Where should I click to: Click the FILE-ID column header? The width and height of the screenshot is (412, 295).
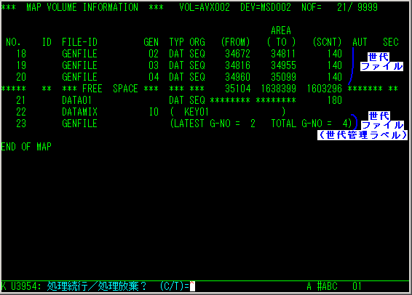tap(79, 42)
